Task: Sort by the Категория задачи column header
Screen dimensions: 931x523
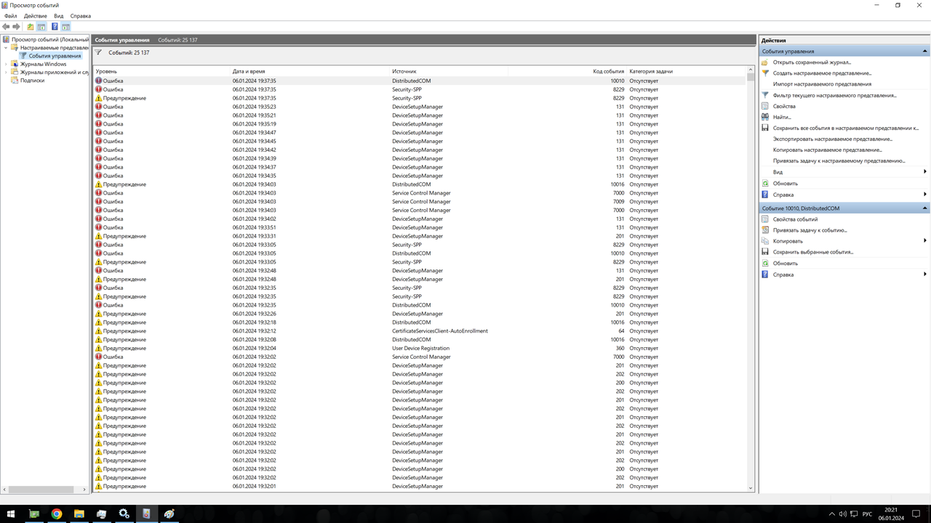Action: [x=686, y=72]
